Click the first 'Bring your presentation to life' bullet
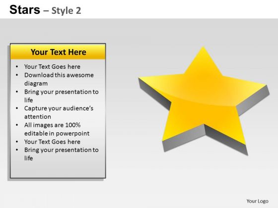The height and width of the screenshot is (208, 278). [62, 96]
